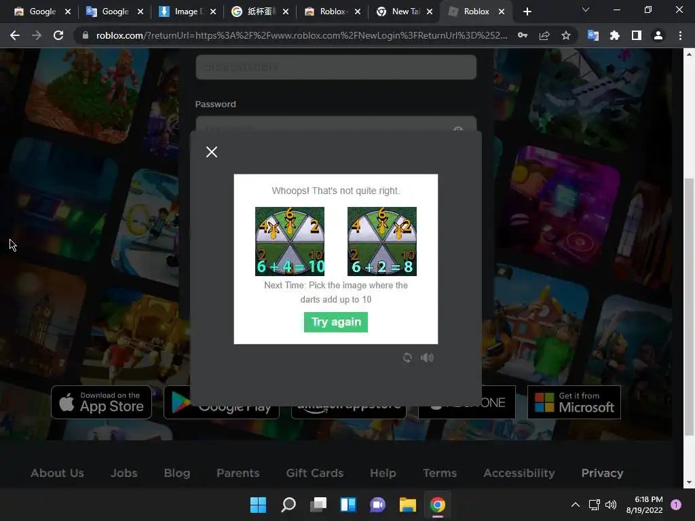695x521 pixels.
Task: Open the Widgets taskbar icon
Action: point(348,505)
